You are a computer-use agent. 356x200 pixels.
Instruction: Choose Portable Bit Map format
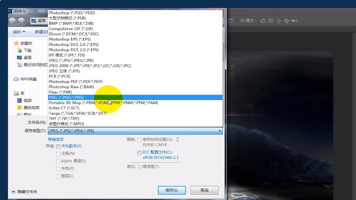pyautogui.click(x=135, y=103)
